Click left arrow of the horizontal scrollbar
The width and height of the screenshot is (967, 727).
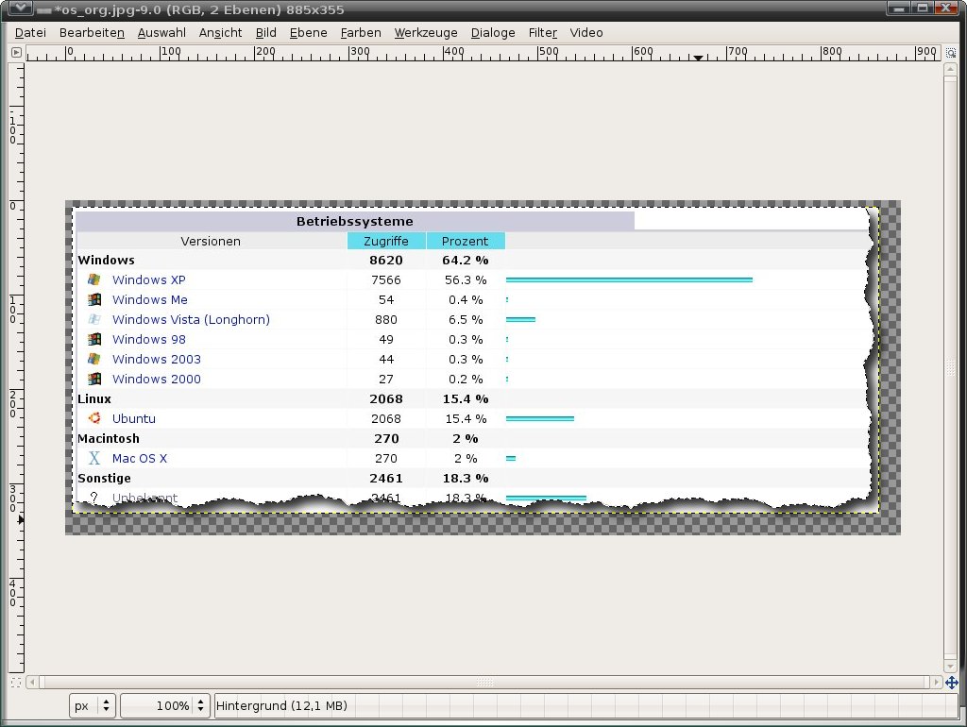point(34,682)
